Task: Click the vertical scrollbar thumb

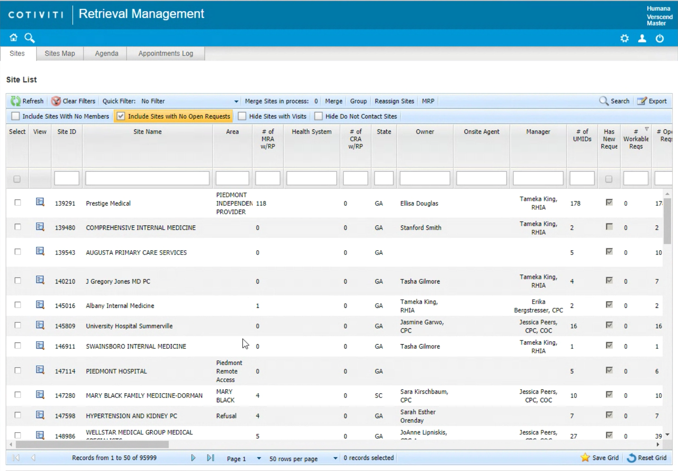Action: [667, 221]
